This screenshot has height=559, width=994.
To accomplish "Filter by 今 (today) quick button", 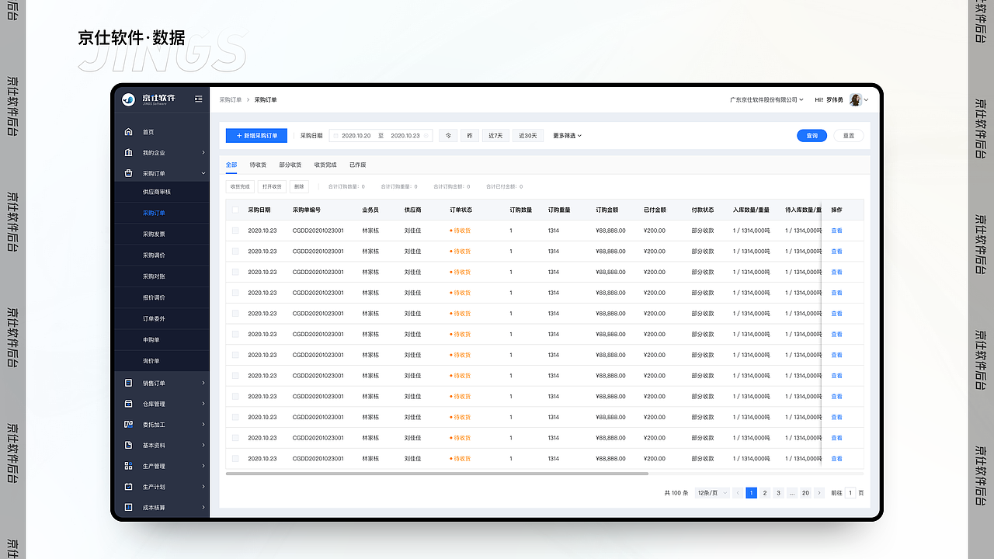I will coord(447,136).
